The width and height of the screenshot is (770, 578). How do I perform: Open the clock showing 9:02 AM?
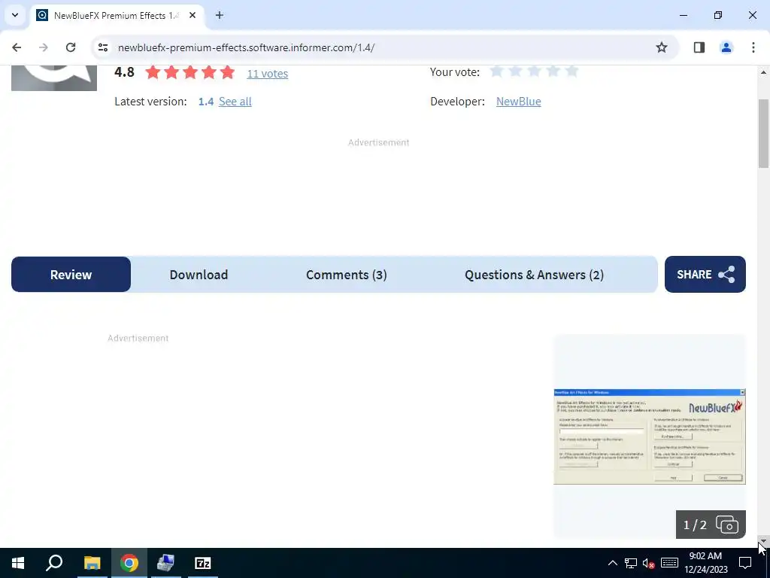[x=705, y=563]
